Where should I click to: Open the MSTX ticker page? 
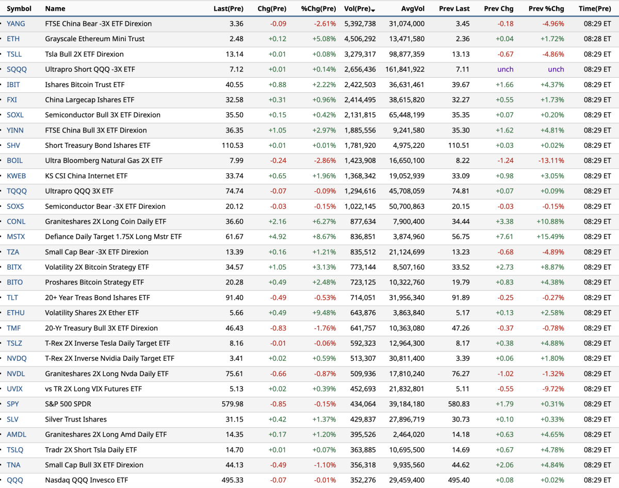(15, 237)
